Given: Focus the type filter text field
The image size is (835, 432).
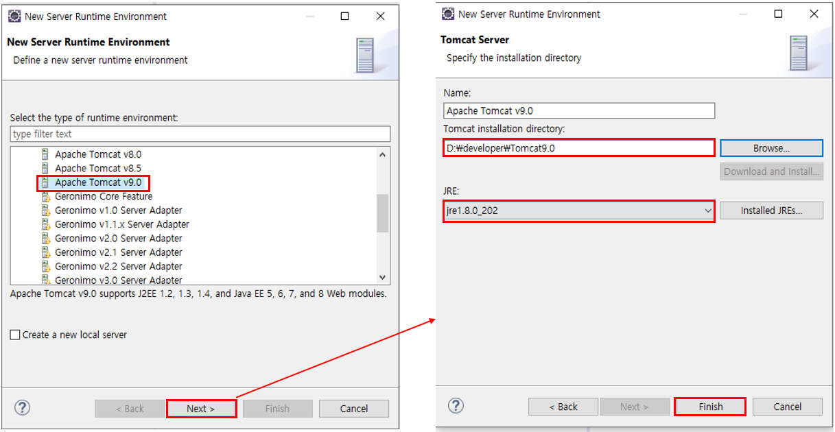Looking at the screenshot, I should pyautogui.click(x=200, y=134).
